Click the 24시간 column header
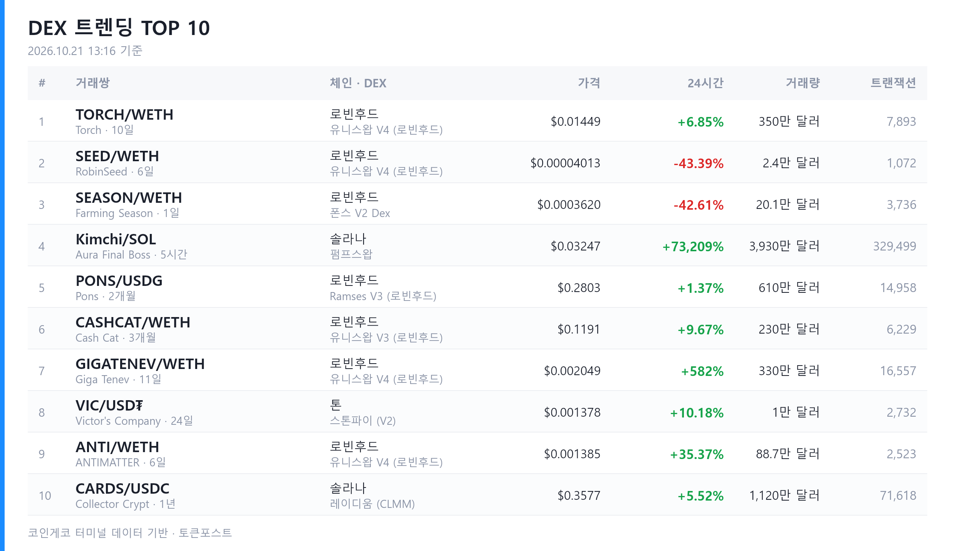The height and width of the screenshot is (551, 955). click(x=705, y=83)
